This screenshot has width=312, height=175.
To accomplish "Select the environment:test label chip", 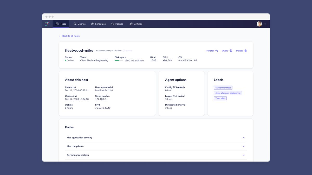I will [223, 88].
